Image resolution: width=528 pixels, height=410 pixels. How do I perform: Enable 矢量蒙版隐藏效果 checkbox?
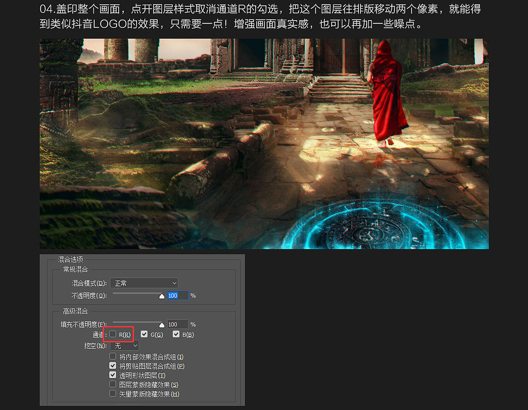(113, 393)
